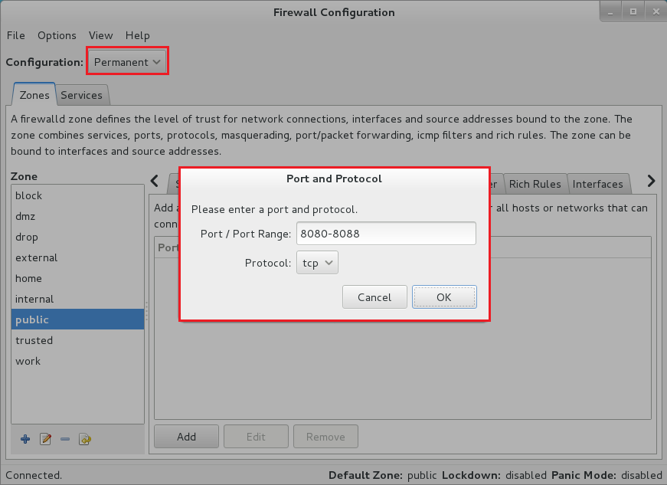The height and width of the screenshot is (485, 667).
Task: Select the trusted zone in the list
Action: tap(34, 340)
